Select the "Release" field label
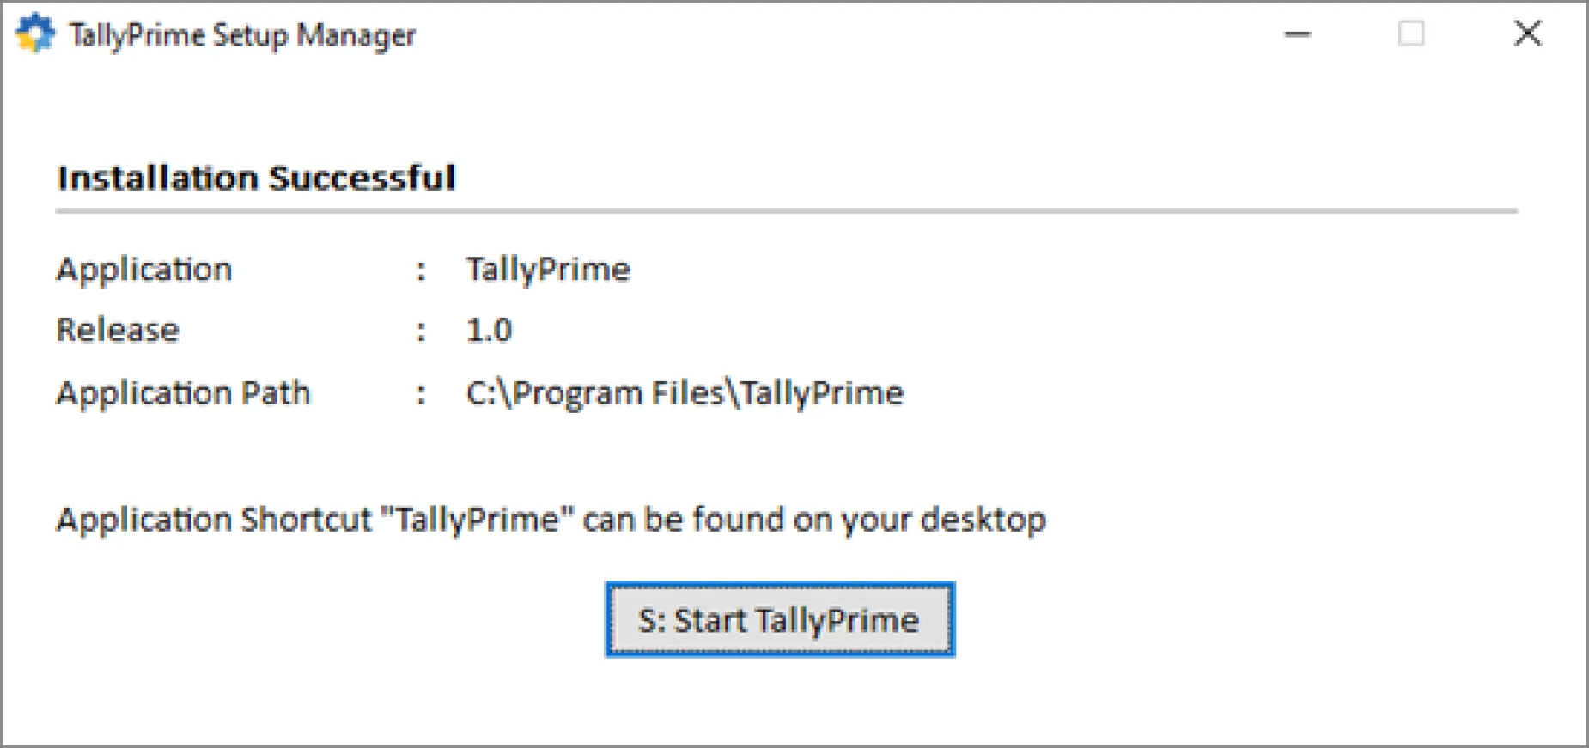Screen dimensions: 1589x748 [118, 330]
